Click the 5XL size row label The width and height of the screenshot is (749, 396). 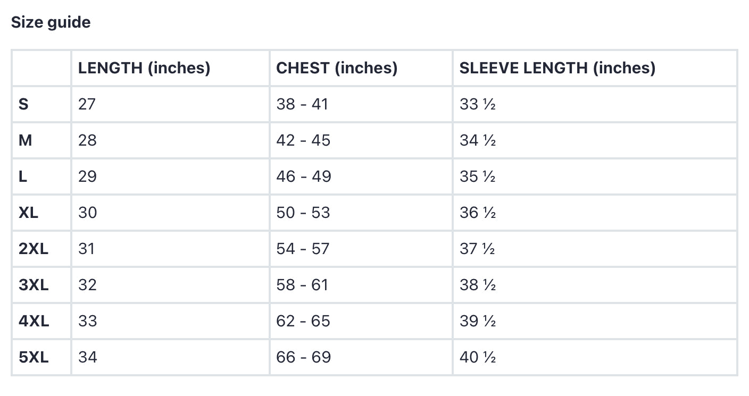pos(34,357)
